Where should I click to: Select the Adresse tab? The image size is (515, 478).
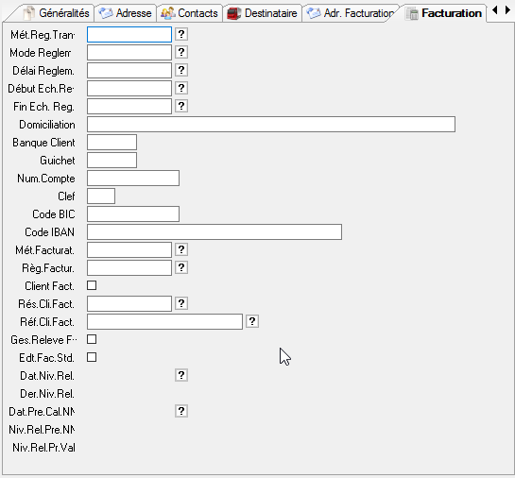click(126, 13)
